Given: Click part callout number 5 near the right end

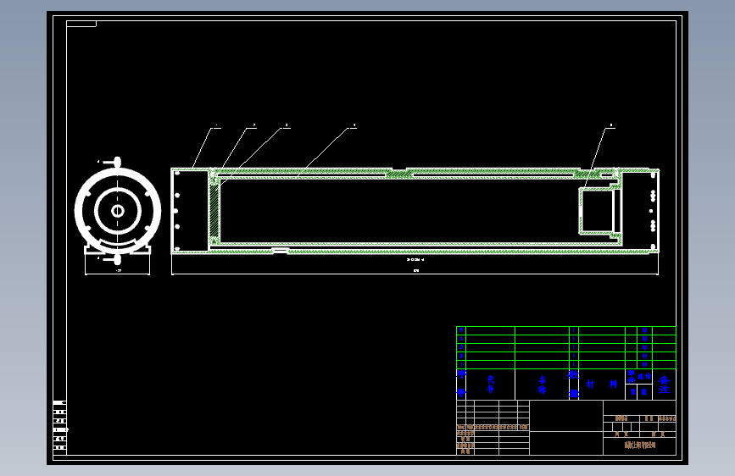Looking at the screenshot, I should coord(610,125).
